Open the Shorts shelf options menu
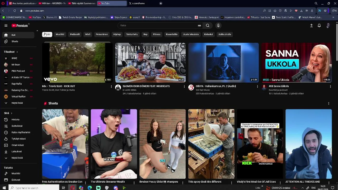Viewport: 338px width, 190px height. [x=328, y=103]
